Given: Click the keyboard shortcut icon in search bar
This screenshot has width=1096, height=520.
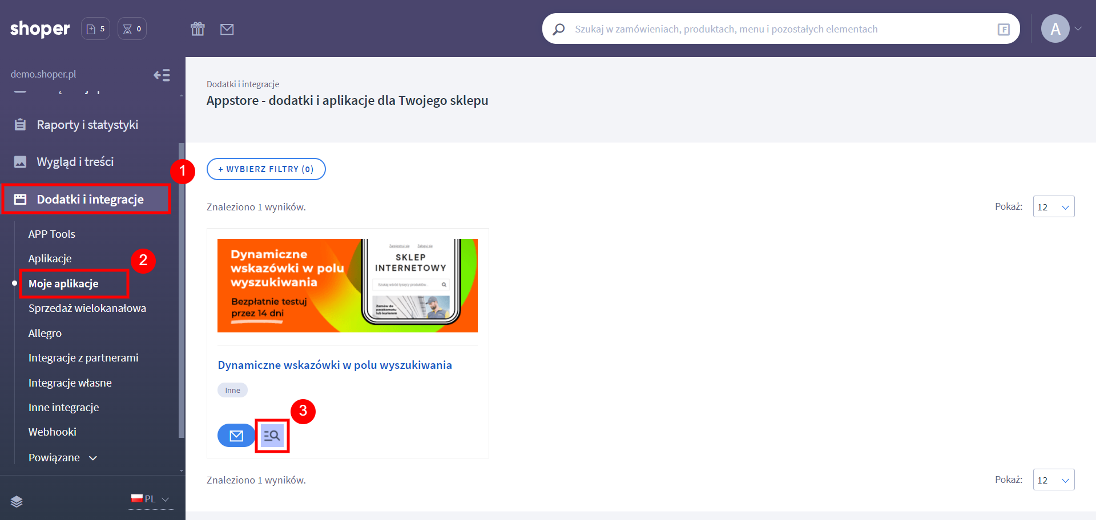Looking at the screenshot, I should [x=1003, y=29].
